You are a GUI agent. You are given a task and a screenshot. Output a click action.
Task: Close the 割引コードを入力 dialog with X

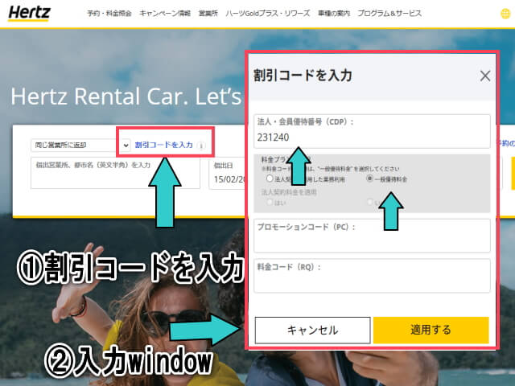tap(485, 76)
